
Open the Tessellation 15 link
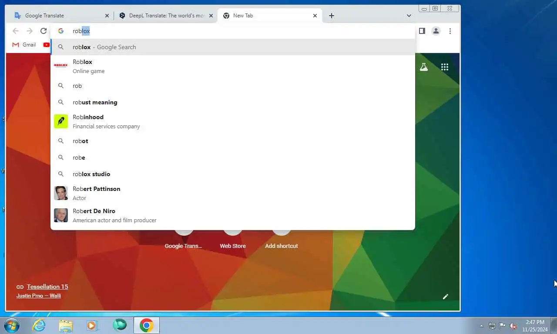click(47, 287)
